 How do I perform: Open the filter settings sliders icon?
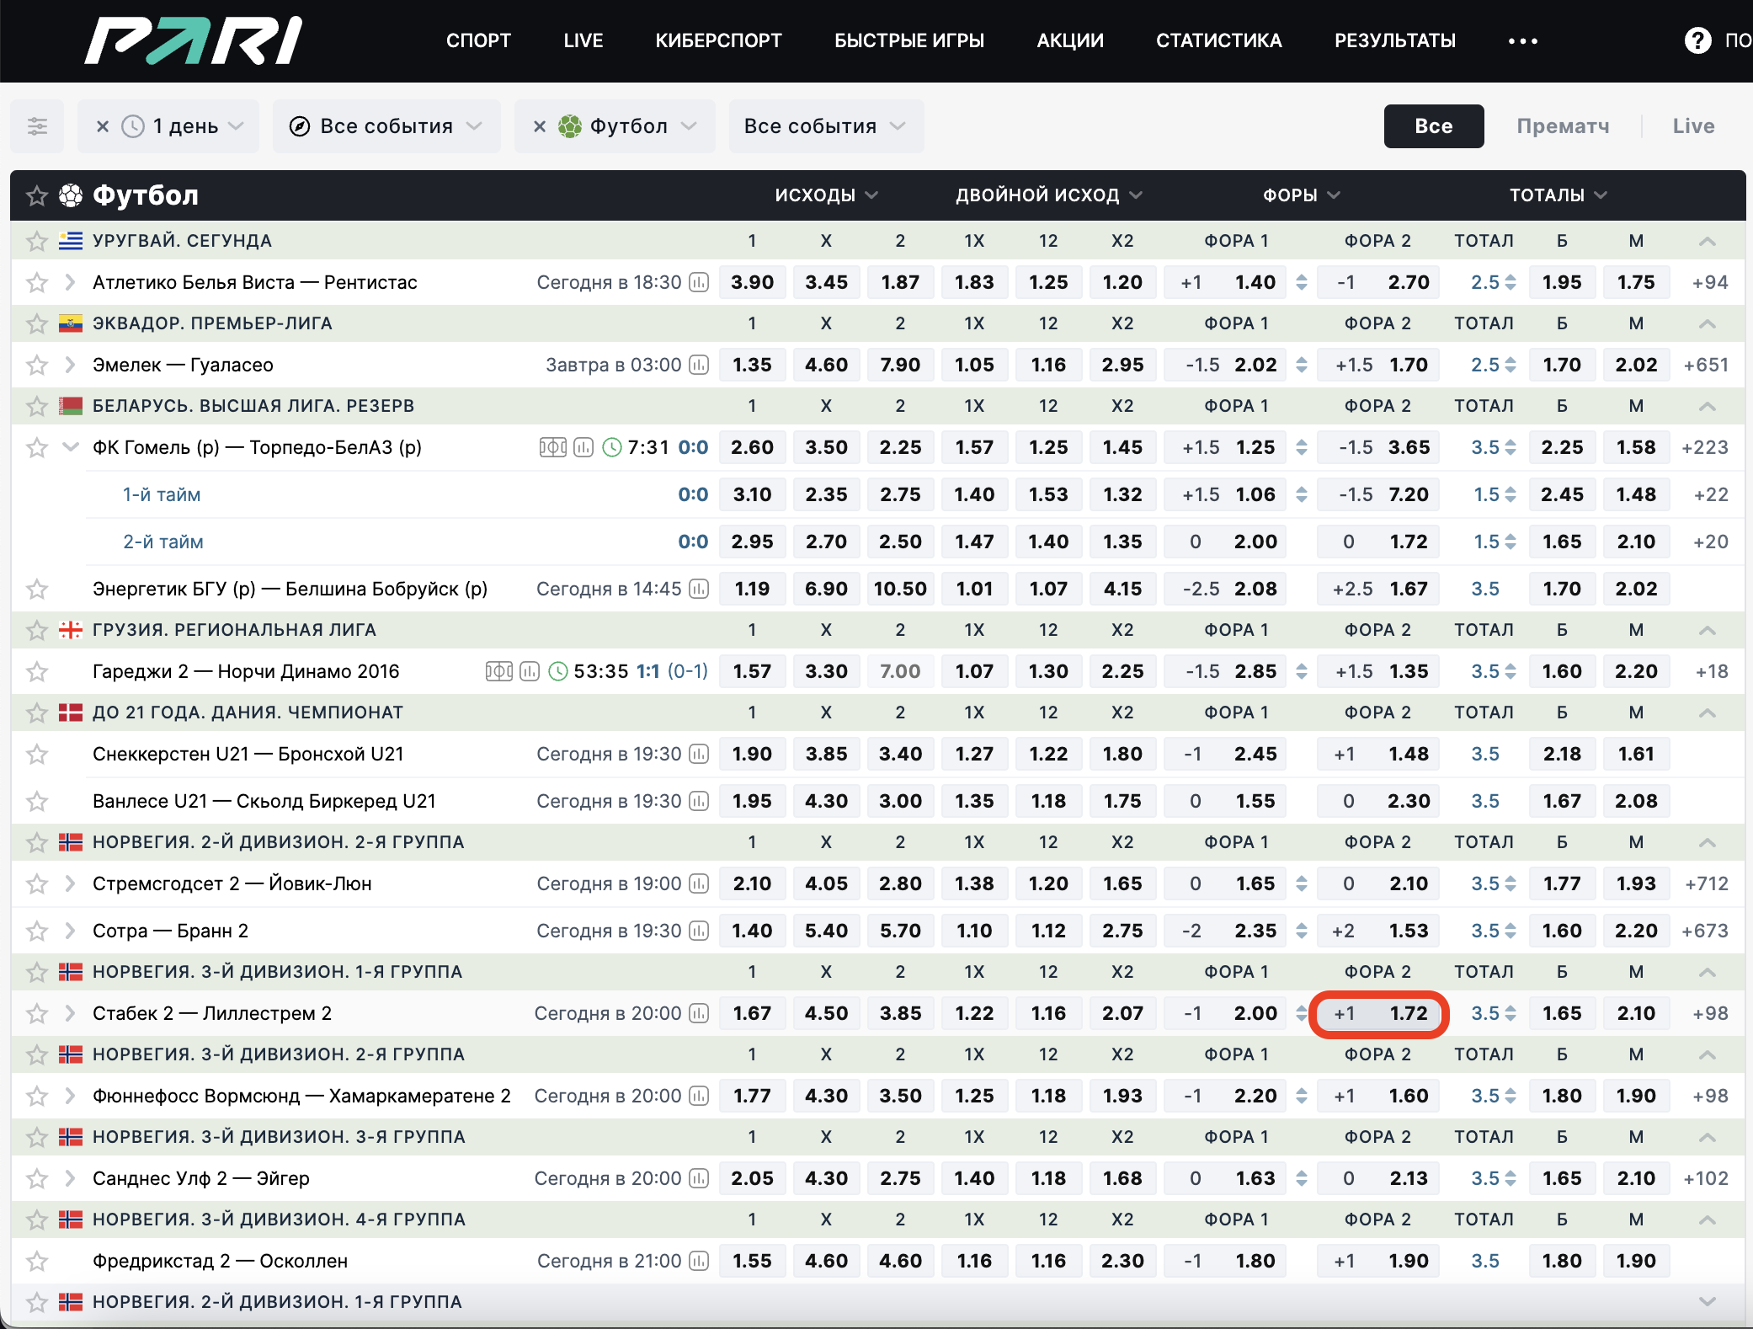pos(37,126)
